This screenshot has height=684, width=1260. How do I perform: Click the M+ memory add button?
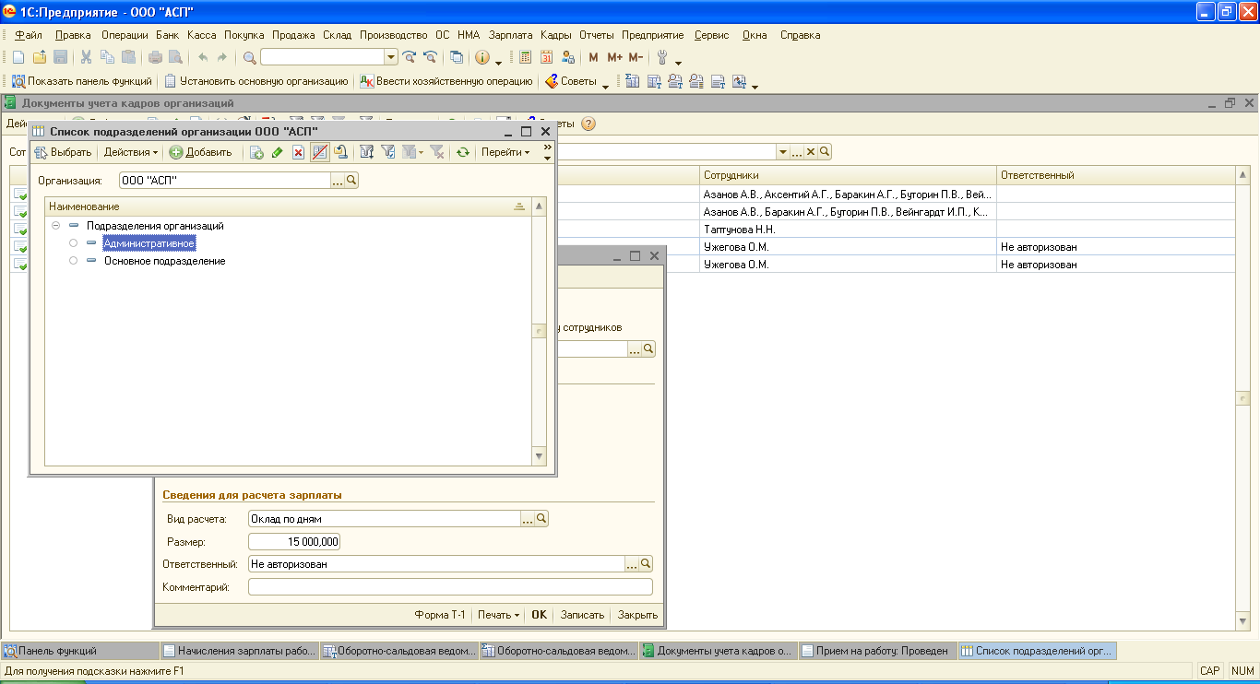click(615, 57)
